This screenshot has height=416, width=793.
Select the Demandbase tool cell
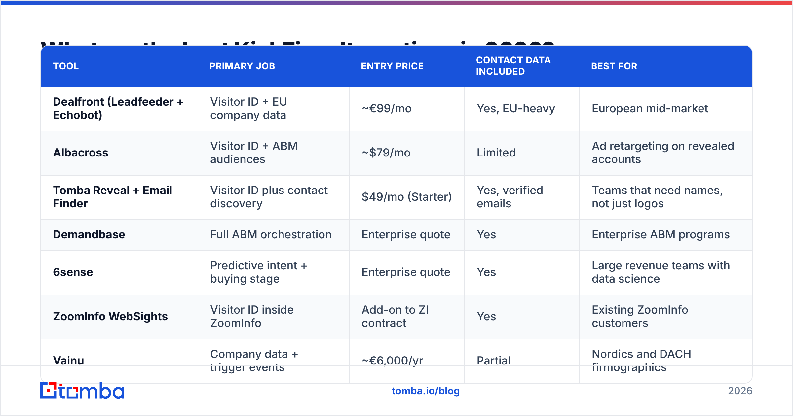[119, 235]
